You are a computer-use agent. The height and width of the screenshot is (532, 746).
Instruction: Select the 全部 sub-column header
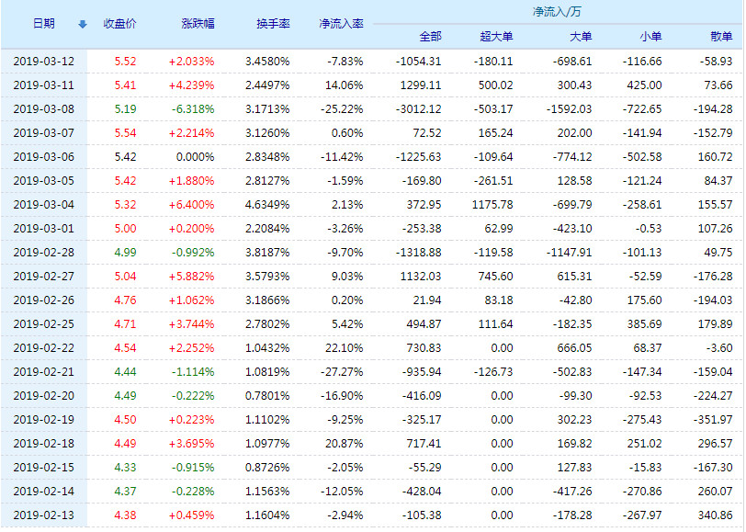430,37
